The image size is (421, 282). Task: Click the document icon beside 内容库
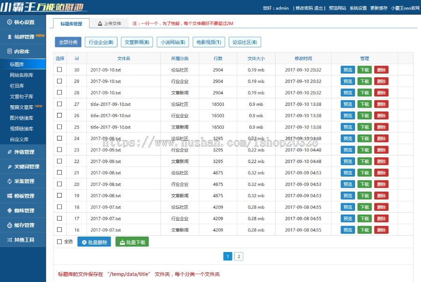(10, 51)
